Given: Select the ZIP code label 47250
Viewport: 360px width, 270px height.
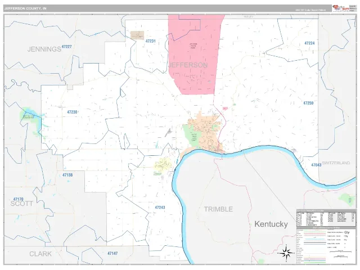Looking at the screenshot, I should pyautogui.click(x=308, y=103).
